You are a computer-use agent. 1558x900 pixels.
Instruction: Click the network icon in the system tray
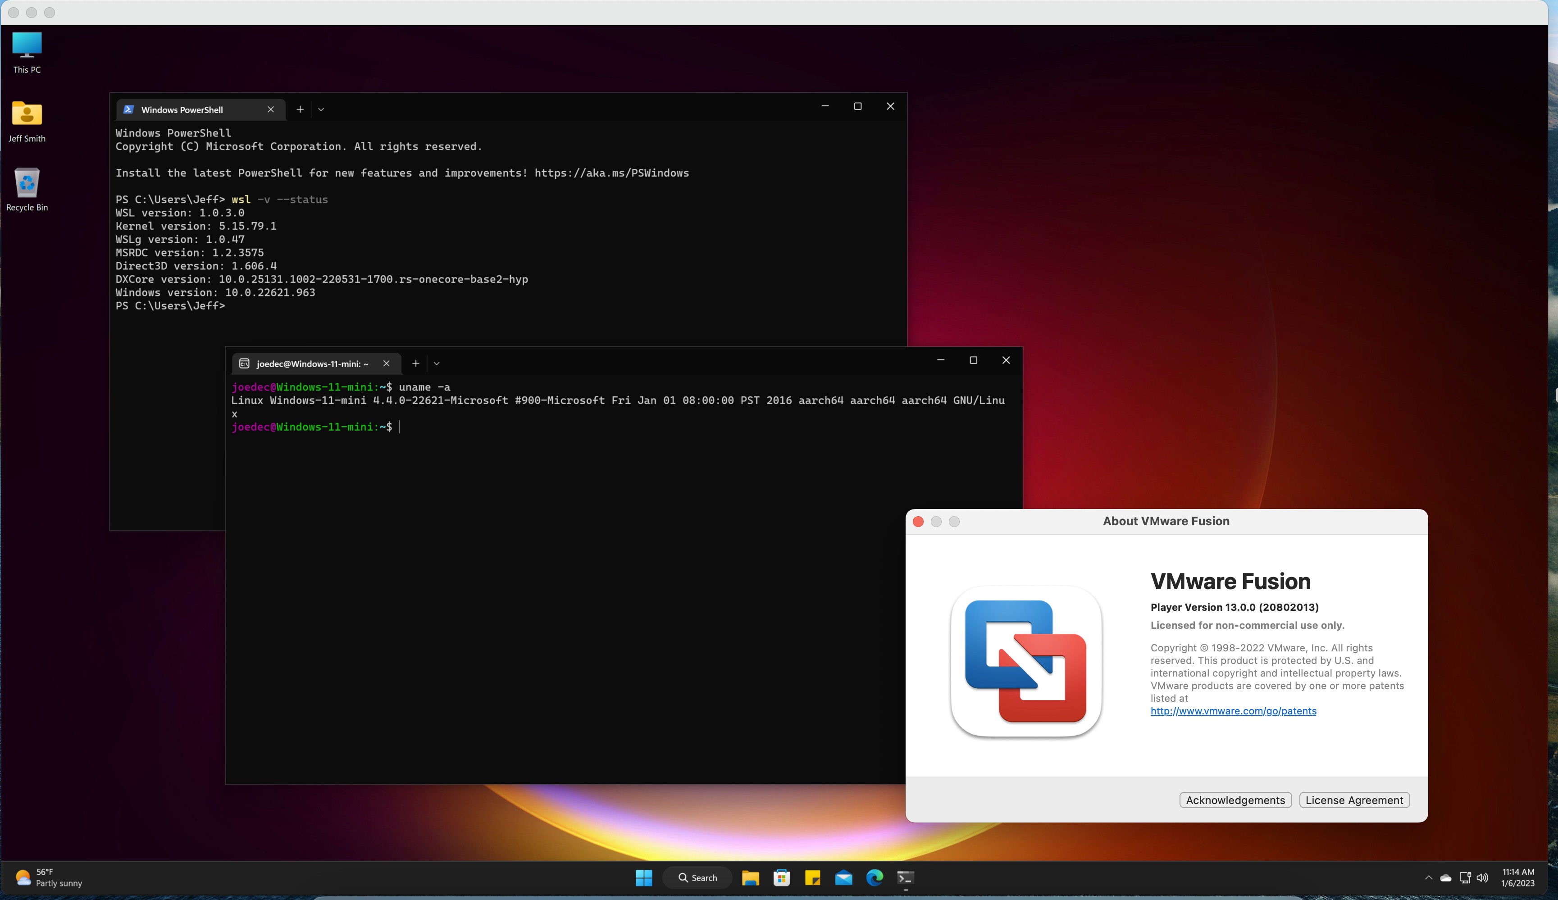point(1465,877)
